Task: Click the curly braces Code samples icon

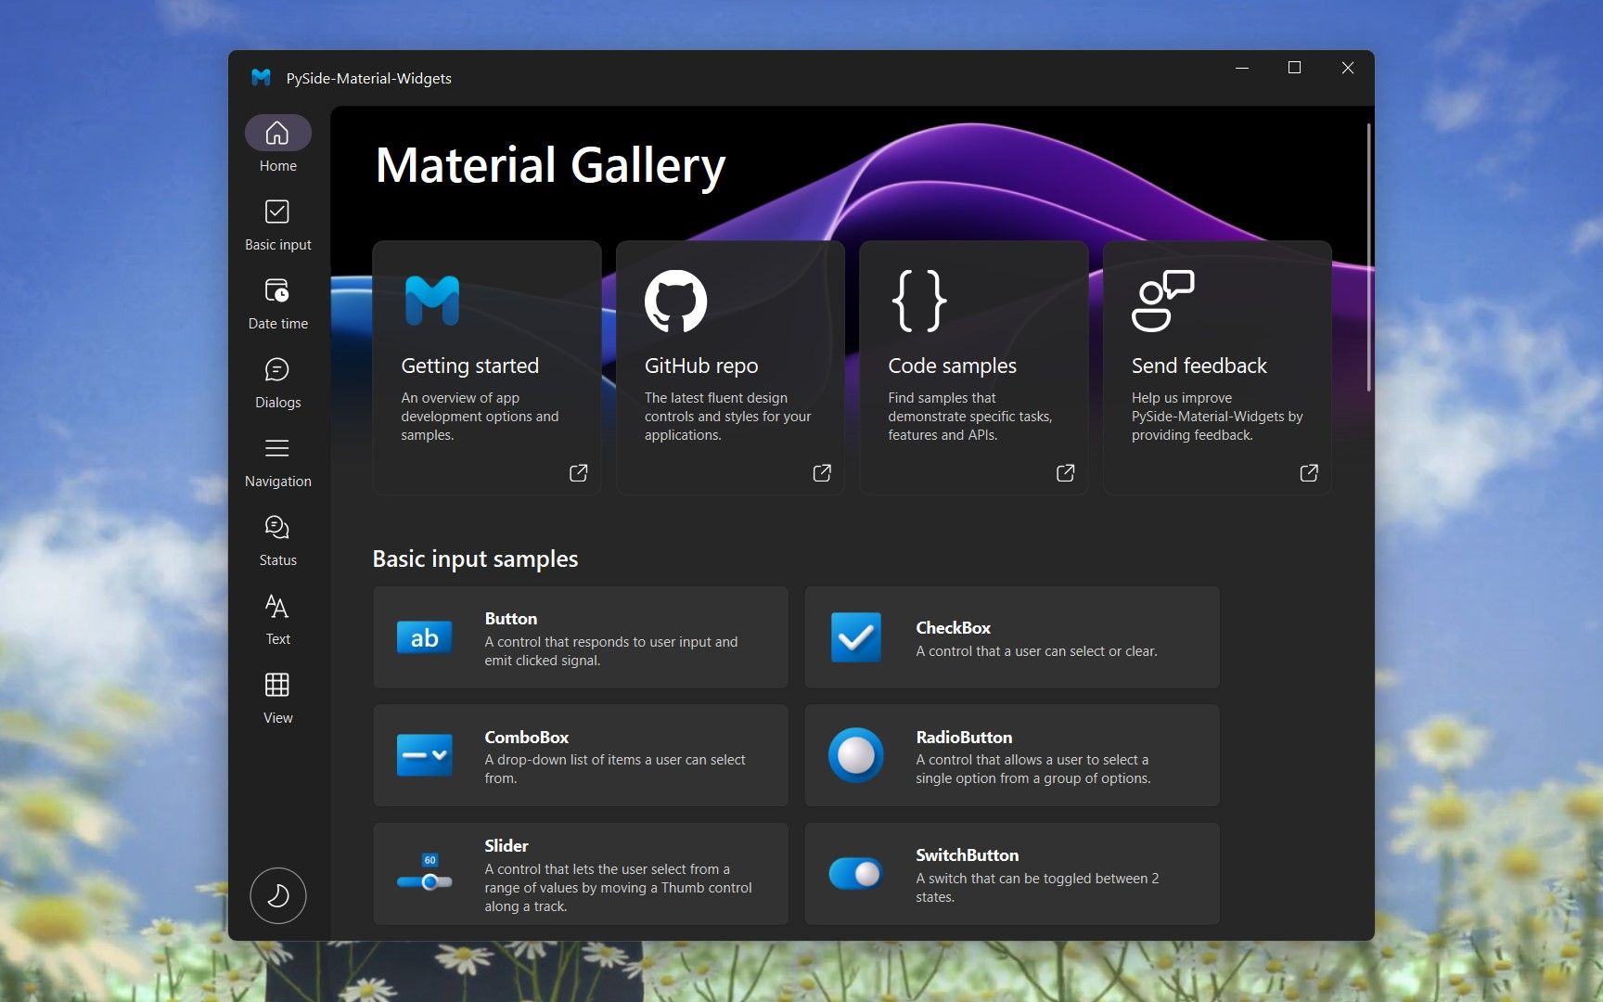Action: click(919, 301)
